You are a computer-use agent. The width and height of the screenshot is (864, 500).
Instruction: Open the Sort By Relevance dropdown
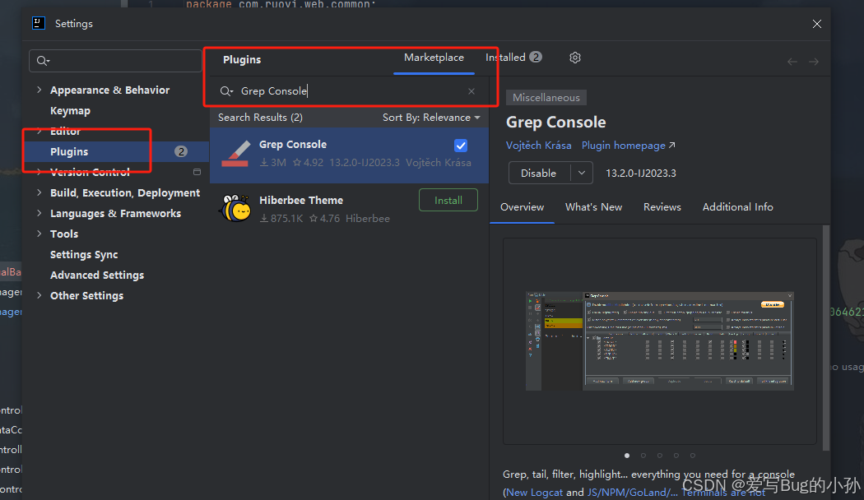click(x=431, y=118)
